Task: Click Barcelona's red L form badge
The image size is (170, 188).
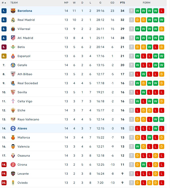Action: (x=162, y=11)
